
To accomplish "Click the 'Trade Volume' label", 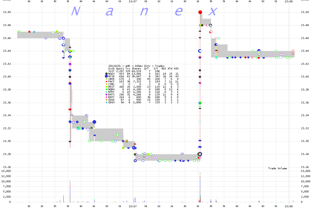I will tap(277, 168).
